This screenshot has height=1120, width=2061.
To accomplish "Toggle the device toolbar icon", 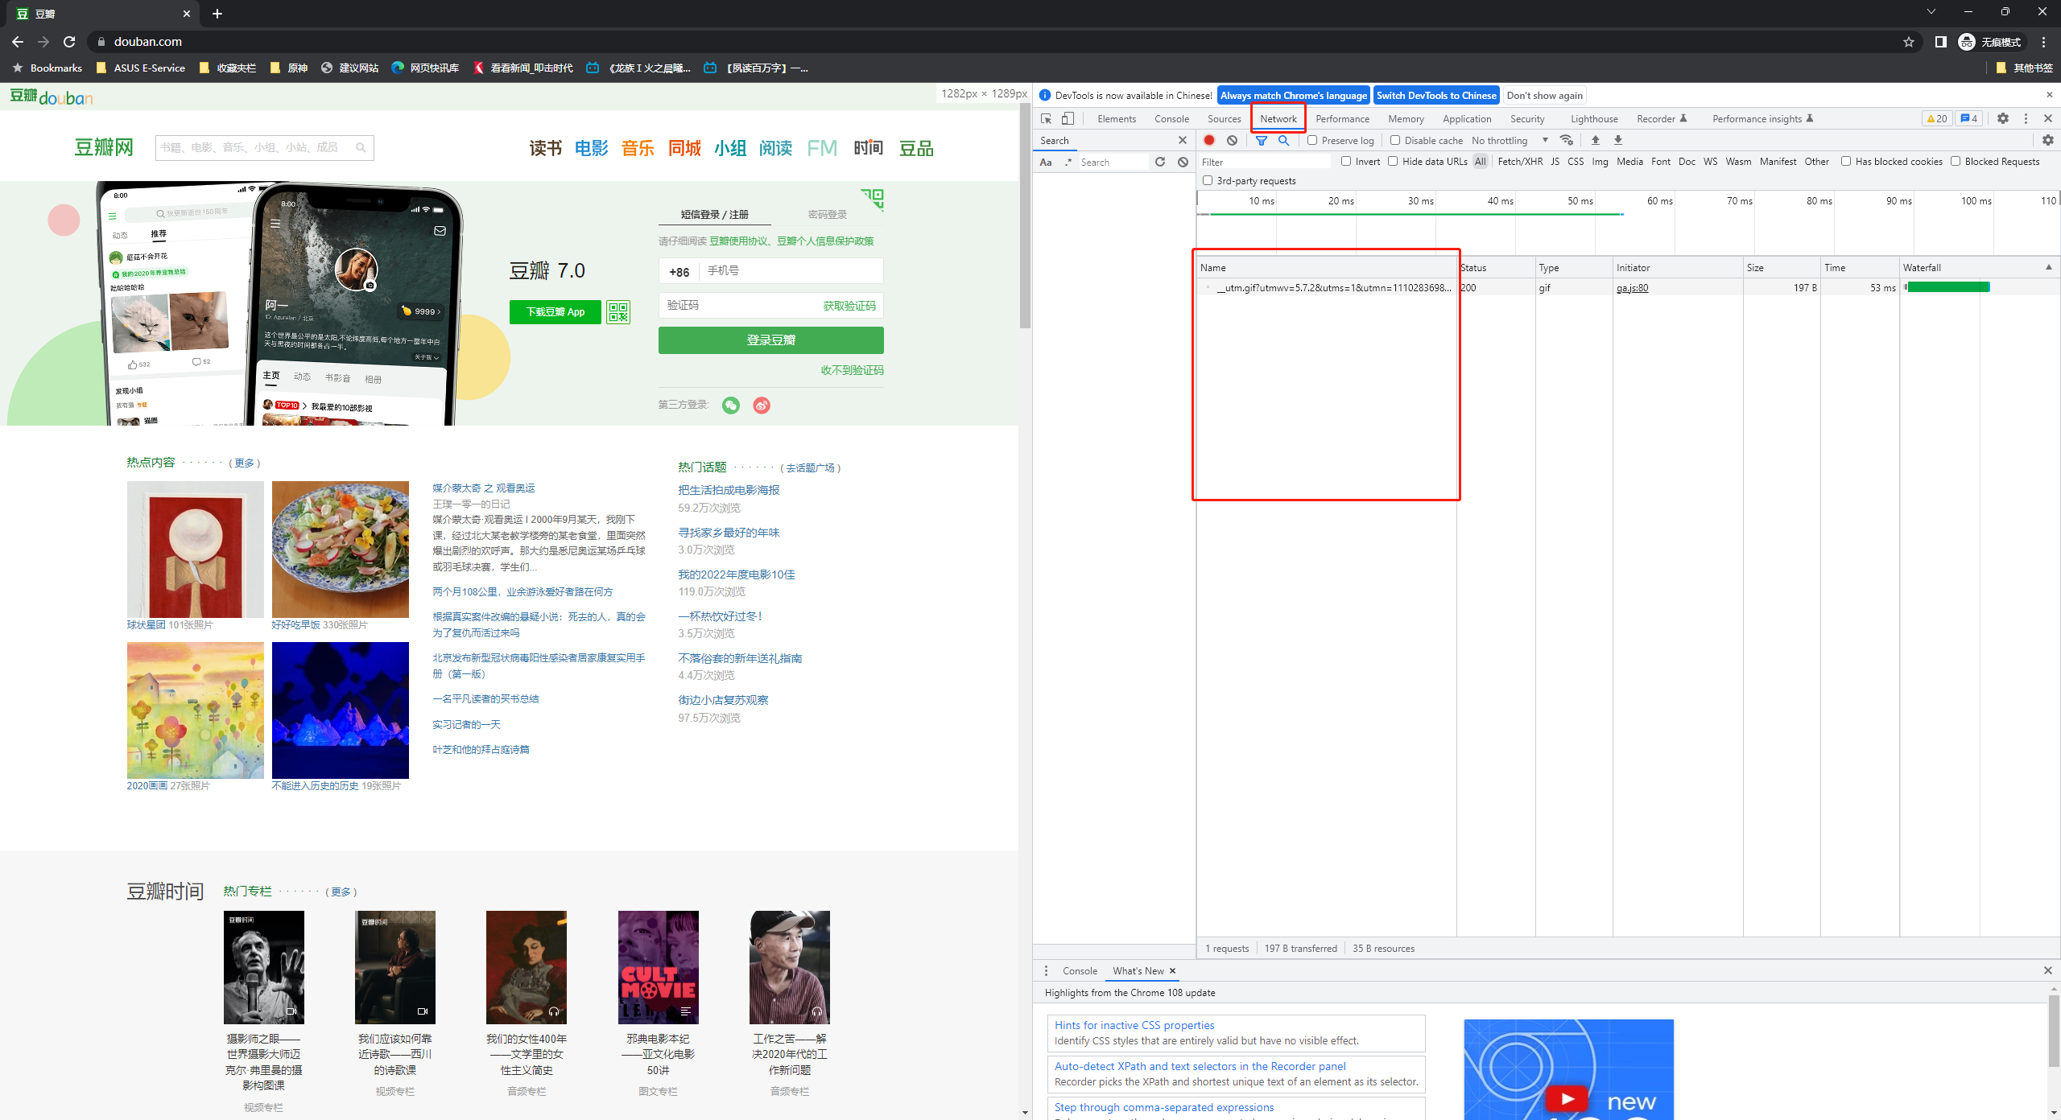I will (1068, 118).
